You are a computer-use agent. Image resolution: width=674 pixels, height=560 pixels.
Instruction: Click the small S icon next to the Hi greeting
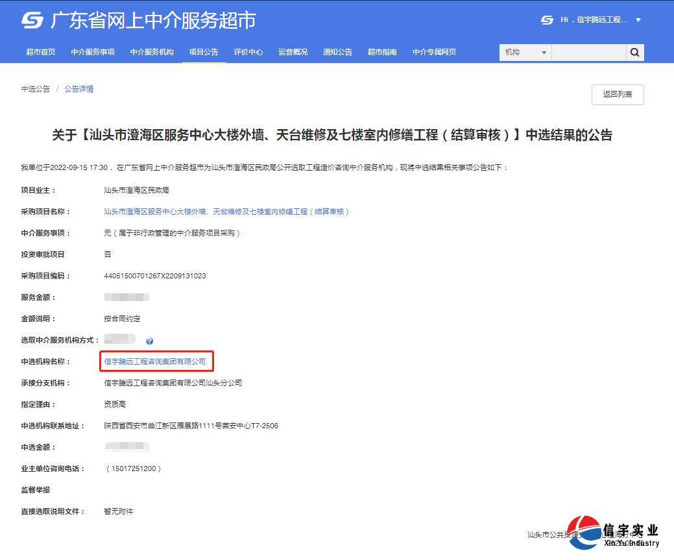click(x=546, y=20)
